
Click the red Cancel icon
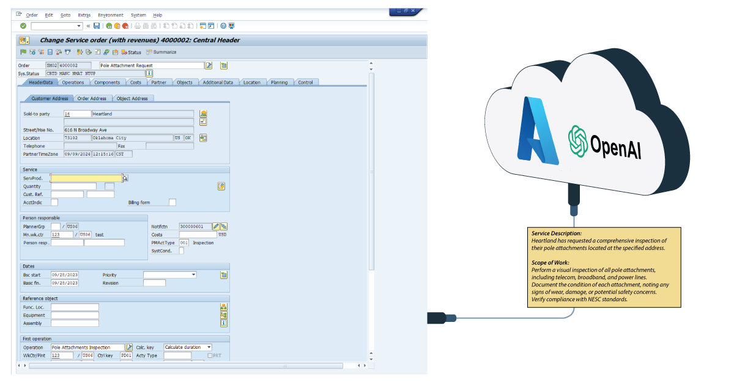[125, 26]
